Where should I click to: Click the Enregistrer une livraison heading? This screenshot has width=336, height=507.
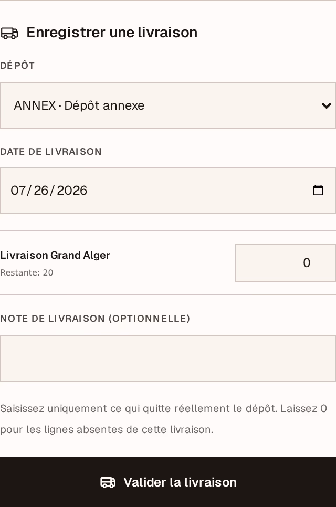pyautogui.click(x=112, y=33)
